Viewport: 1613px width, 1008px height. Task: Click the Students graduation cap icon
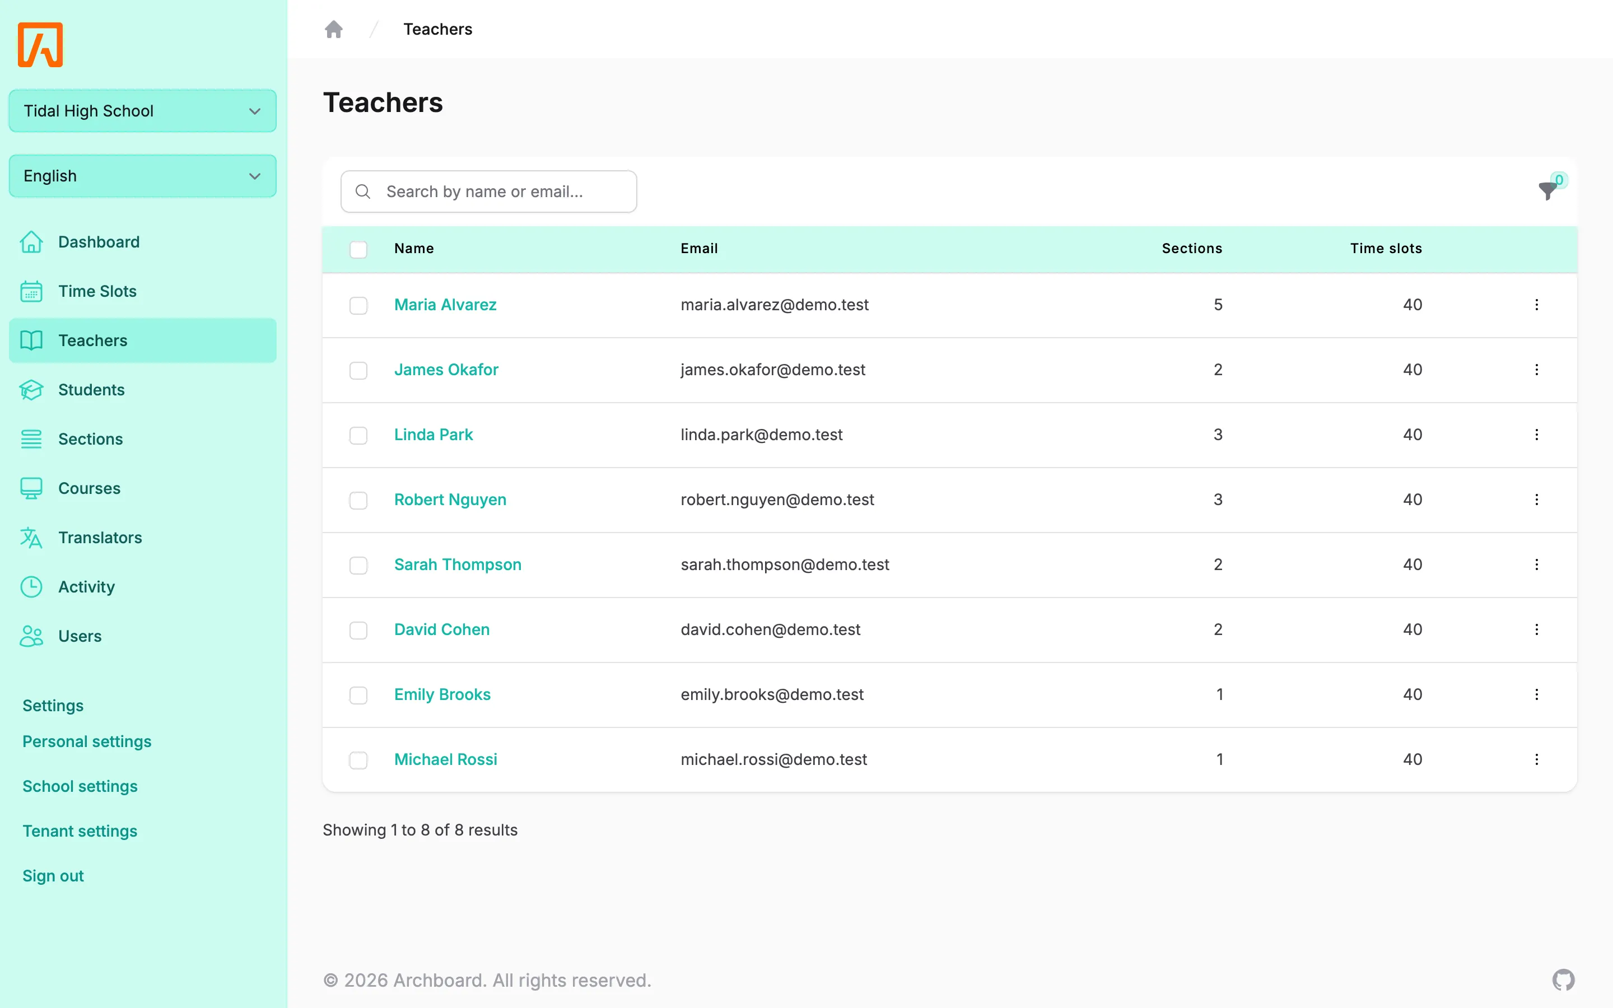click(x=31, y=390)
